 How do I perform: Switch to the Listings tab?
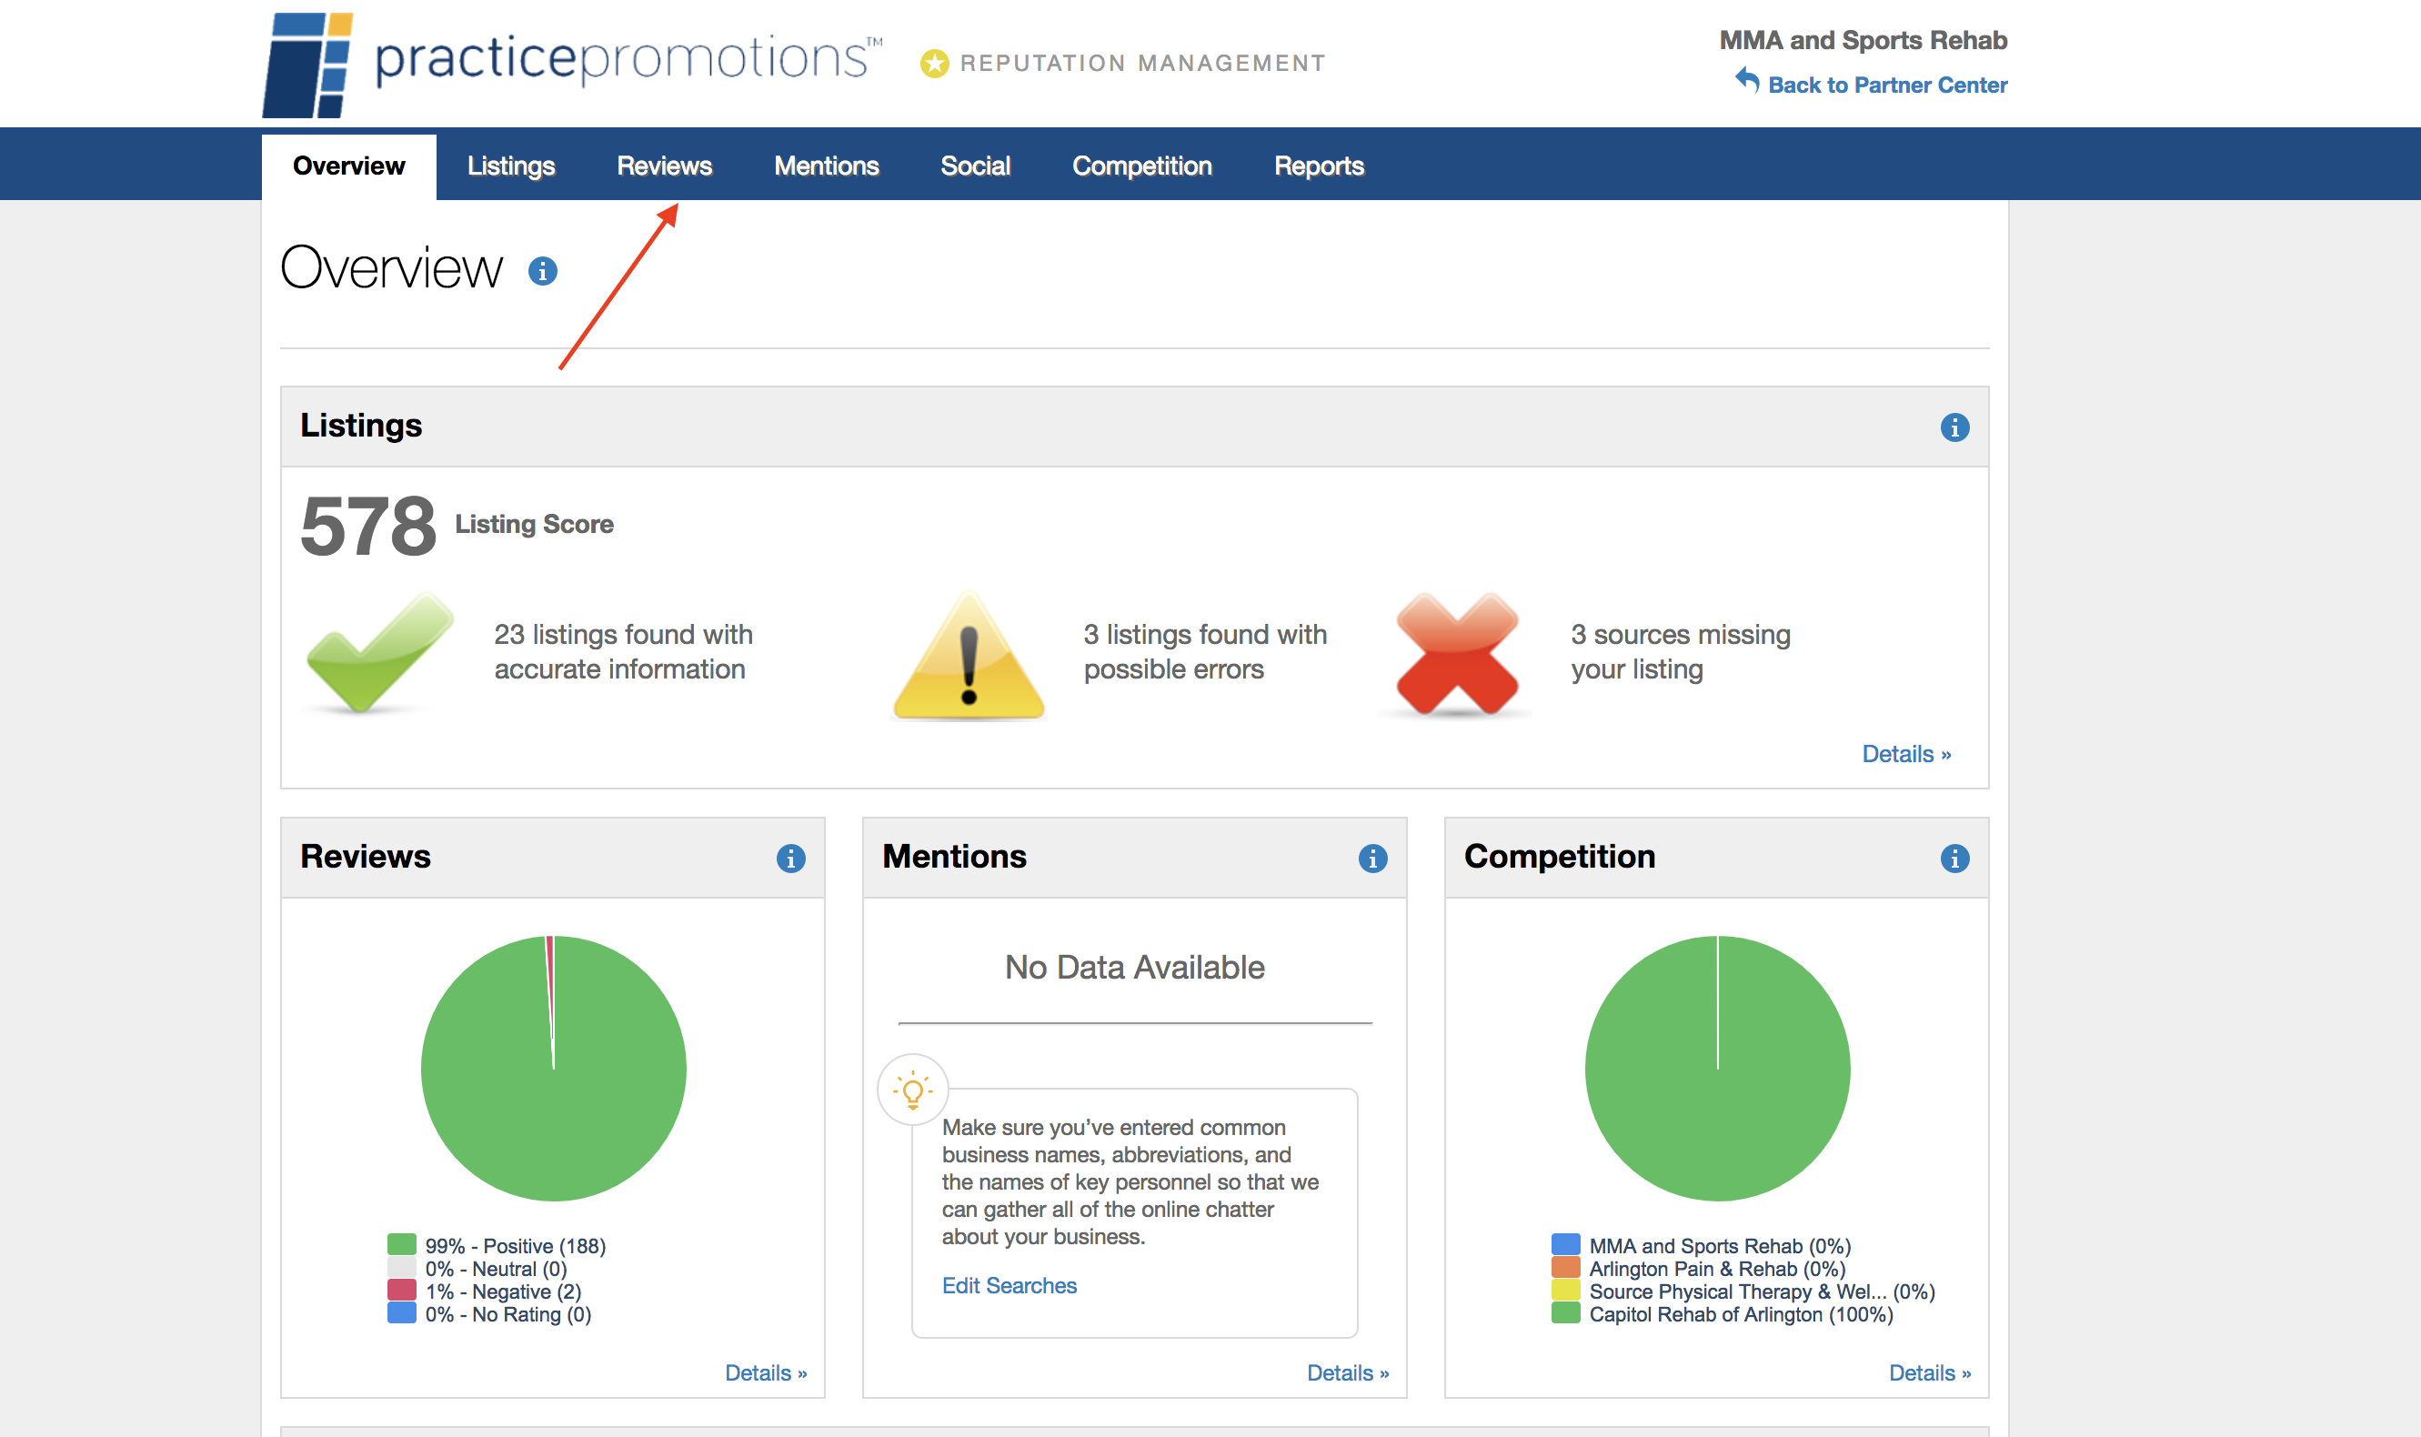(511, 166)
